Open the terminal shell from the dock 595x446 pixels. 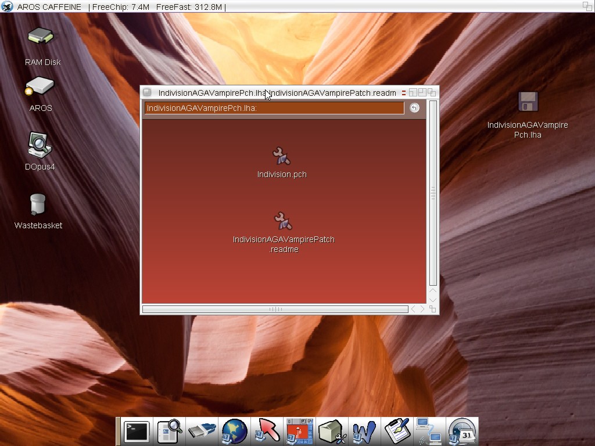(137, 432)
